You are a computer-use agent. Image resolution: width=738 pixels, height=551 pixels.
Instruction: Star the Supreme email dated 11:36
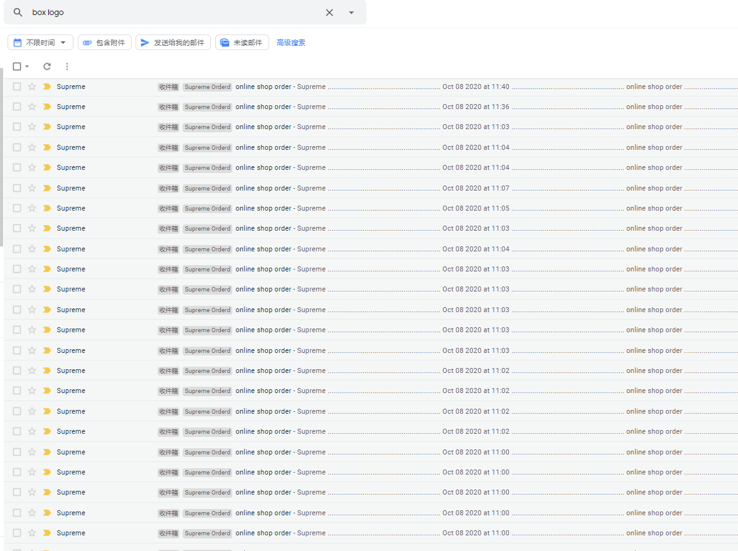(32, 107)
